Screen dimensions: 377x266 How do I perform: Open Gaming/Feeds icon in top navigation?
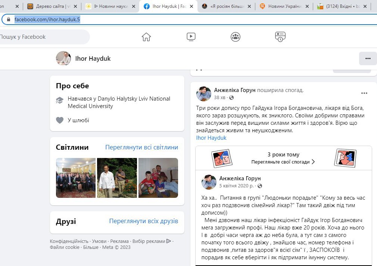(280, 37)
